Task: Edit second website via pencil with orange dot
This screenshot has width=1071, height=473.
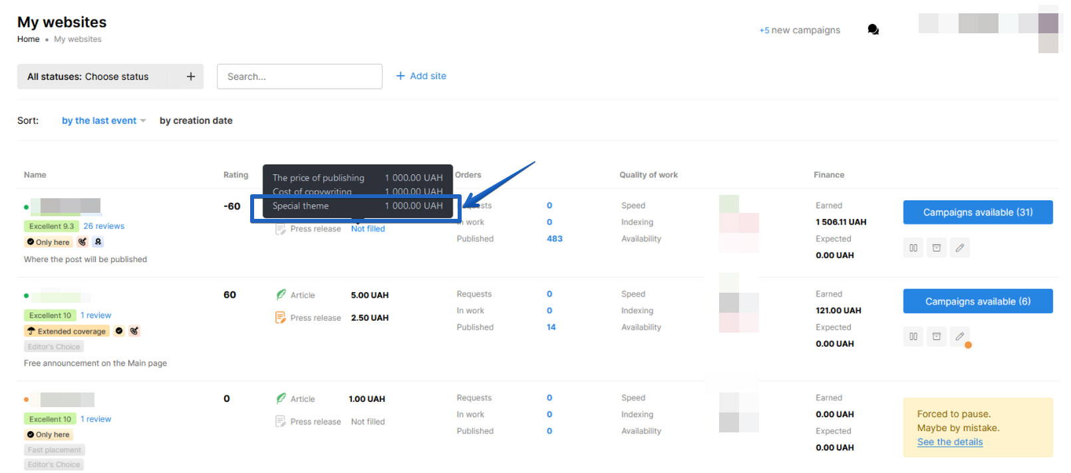Action: [959, 337]
